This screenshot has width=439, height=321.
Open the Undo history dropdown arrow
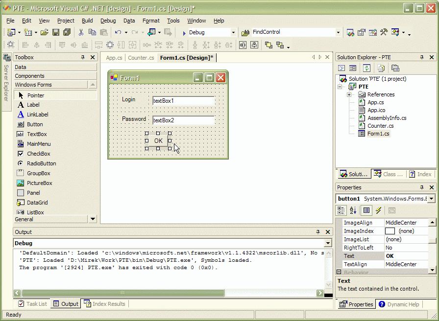(126, 33)
